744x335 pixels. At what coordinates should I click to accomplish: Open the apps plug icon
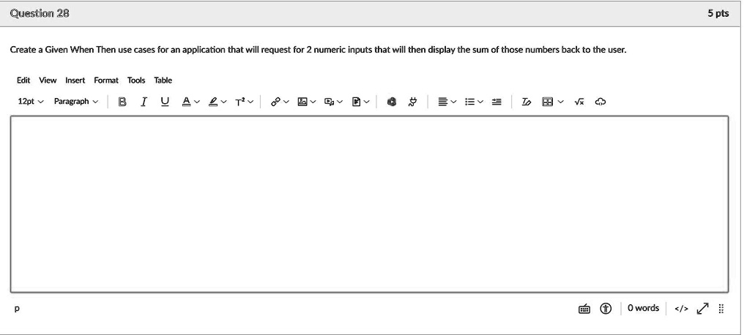[x=413, y=102]
